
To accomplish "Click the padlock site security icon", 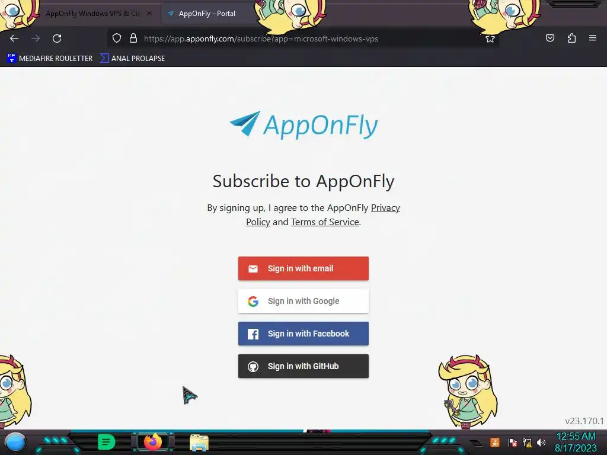I will [x=133, y=38].
